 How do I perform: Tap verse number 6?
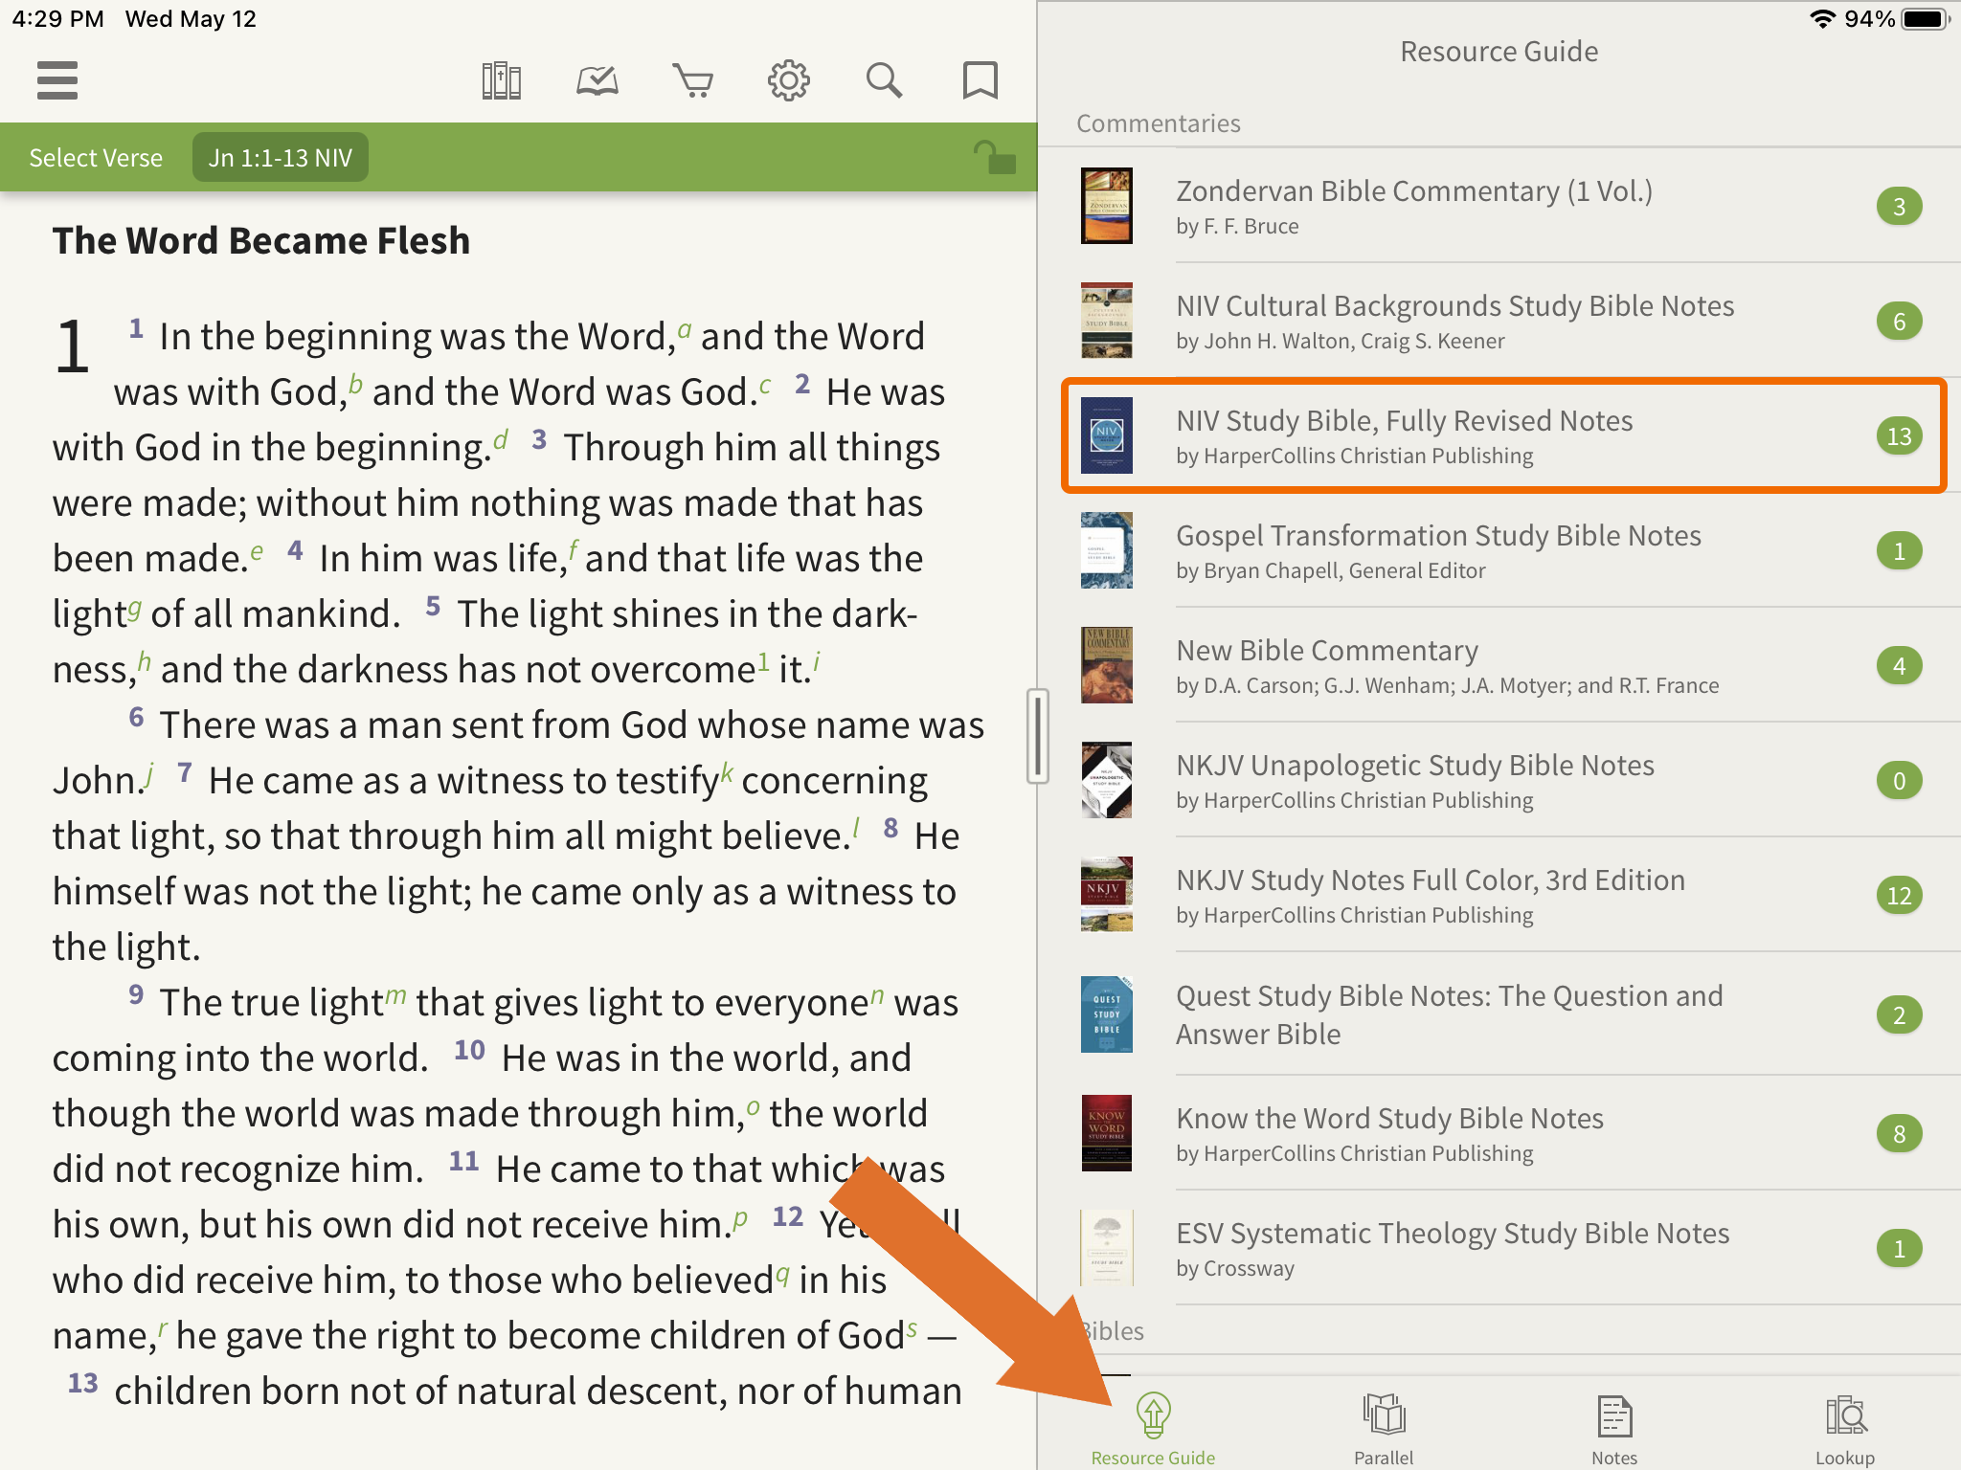point(136,718)
